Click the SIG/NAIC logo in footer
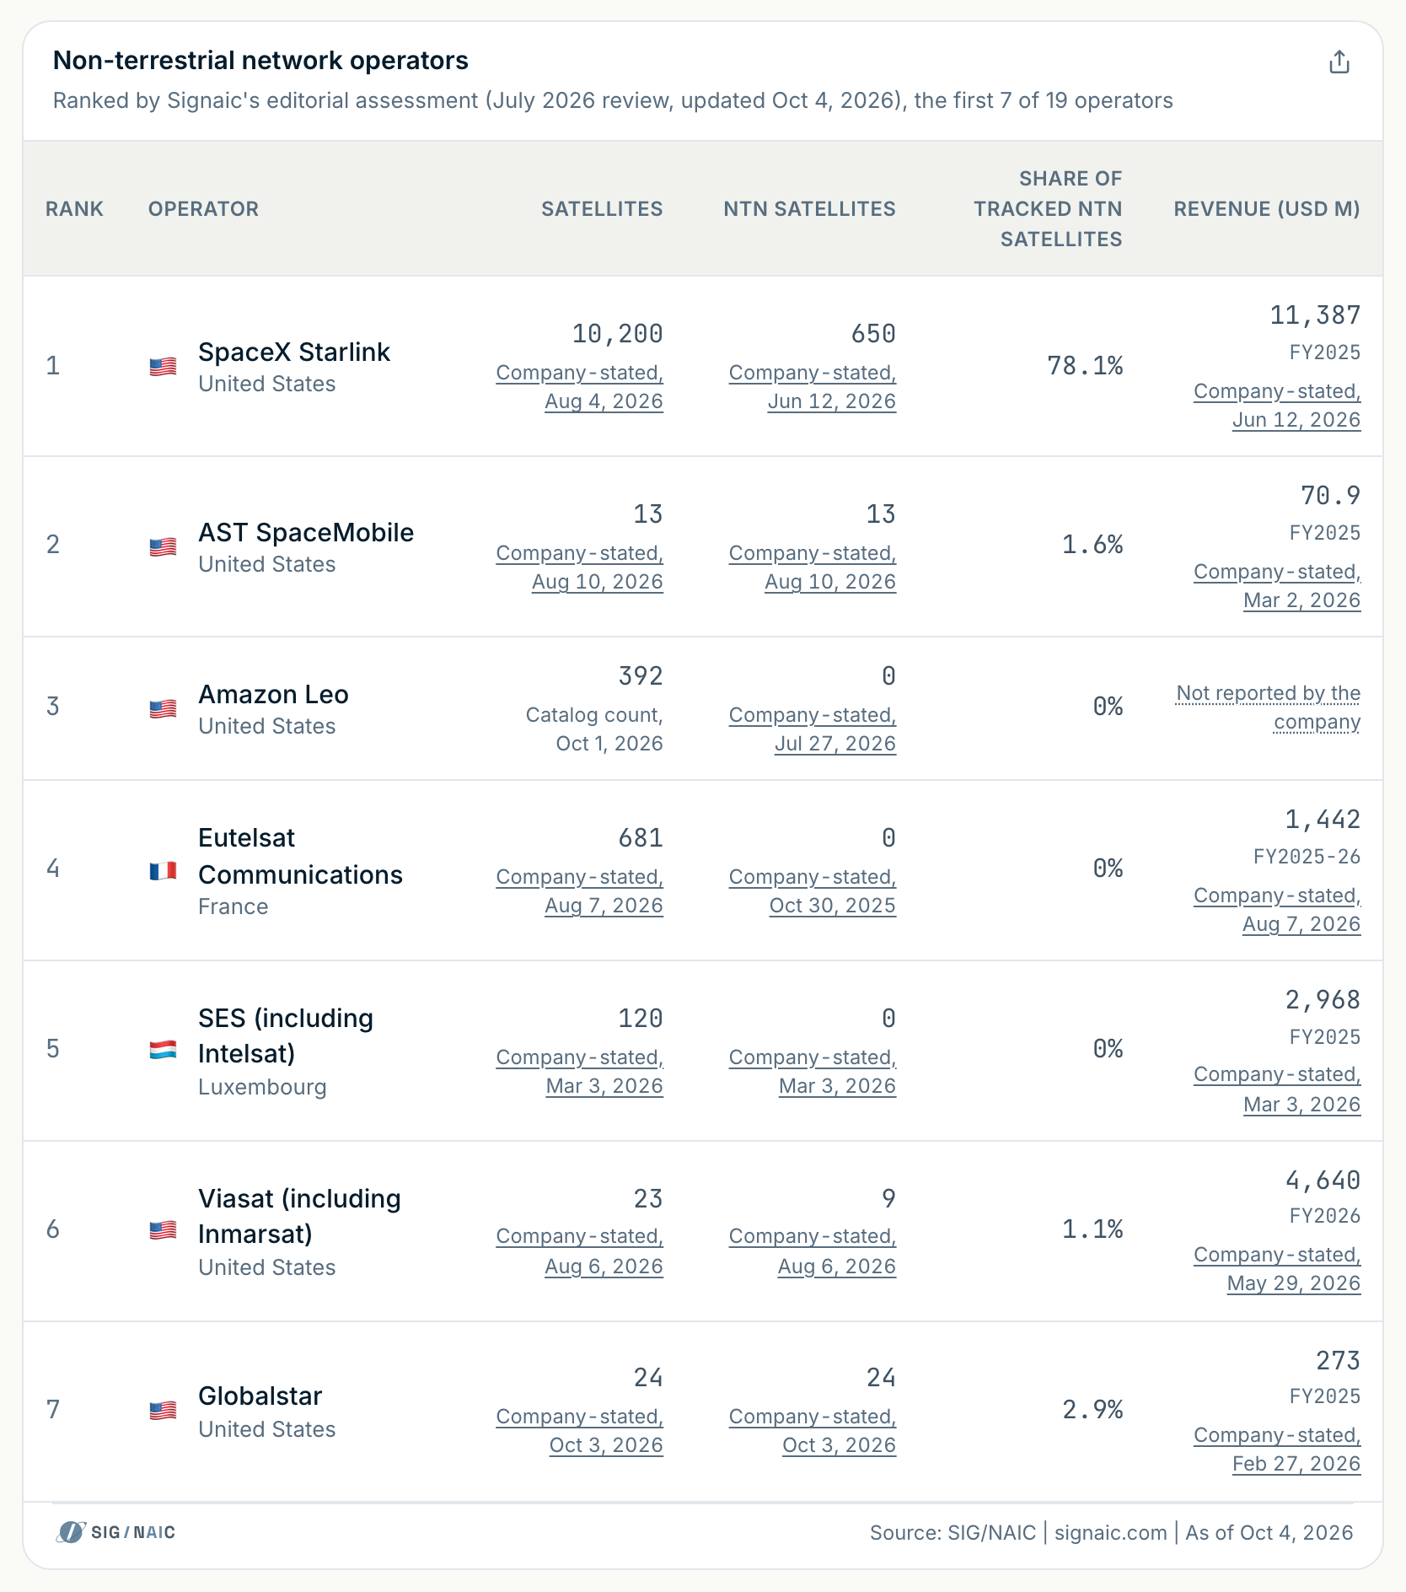The width and height of the screenshot is (1406, 1592). pos(116,1532)
